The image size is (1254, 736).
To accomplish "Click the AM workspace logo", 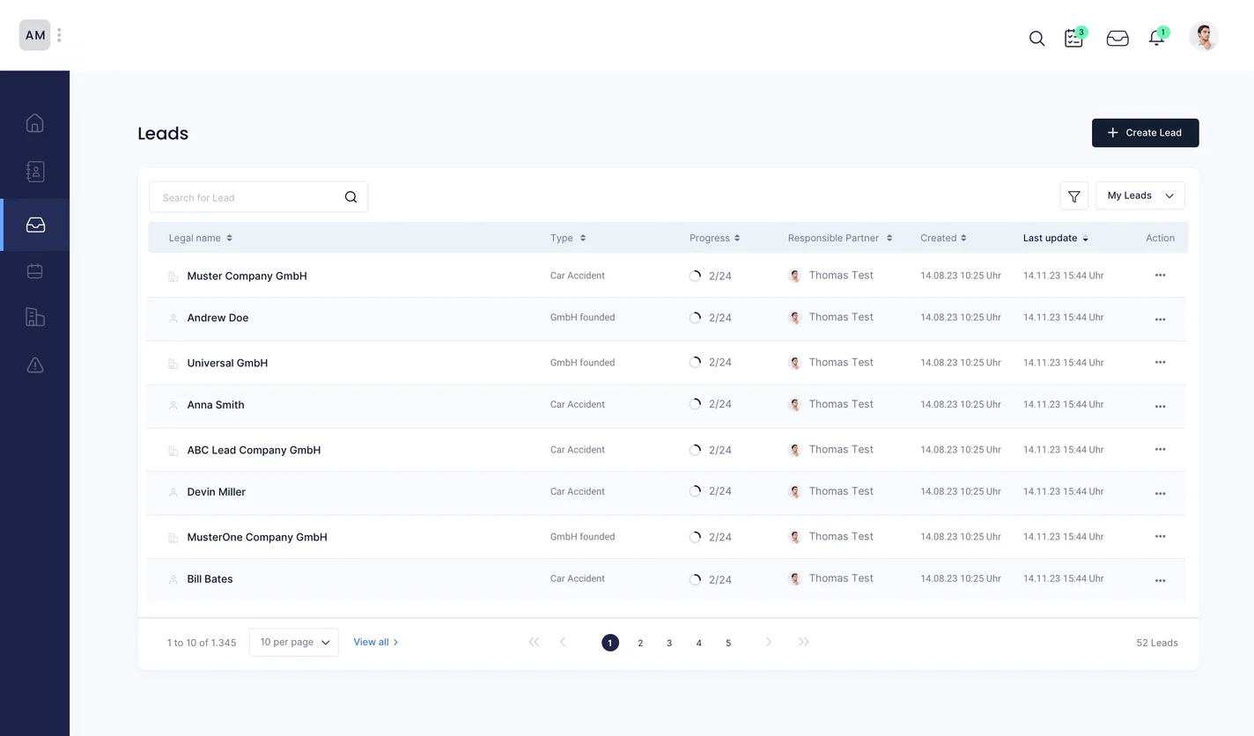I will click(35, 35).
